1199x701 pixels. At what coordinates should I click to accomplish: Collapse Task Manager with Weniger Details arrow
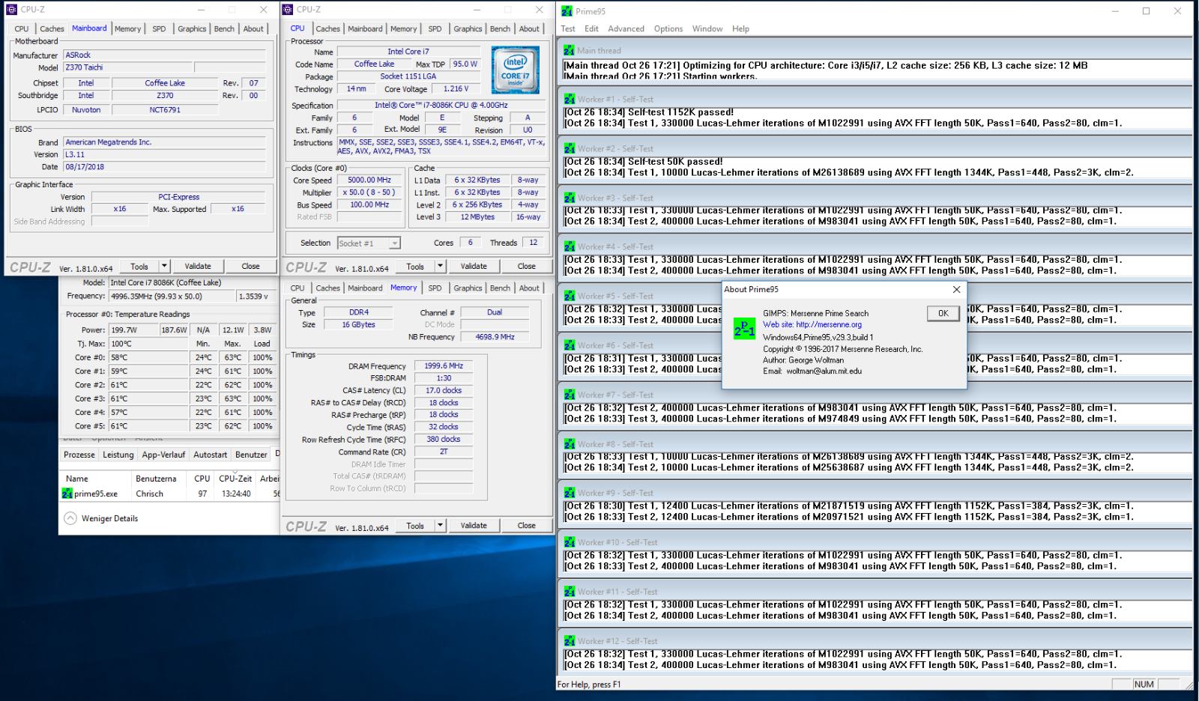[70, 518]
